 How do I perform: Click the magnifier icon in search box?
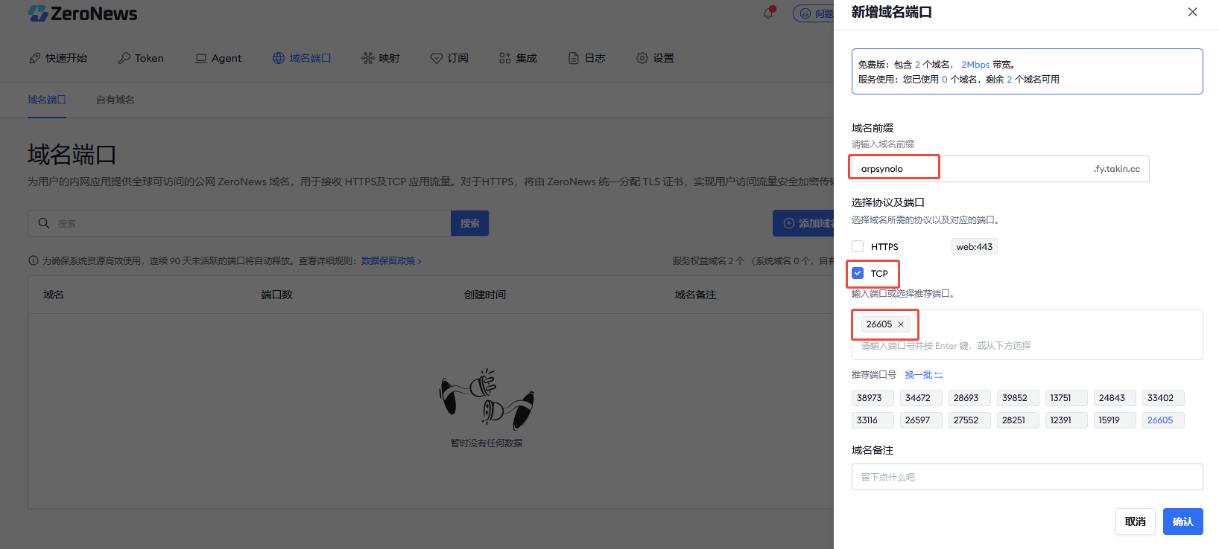tap(44, 223)
